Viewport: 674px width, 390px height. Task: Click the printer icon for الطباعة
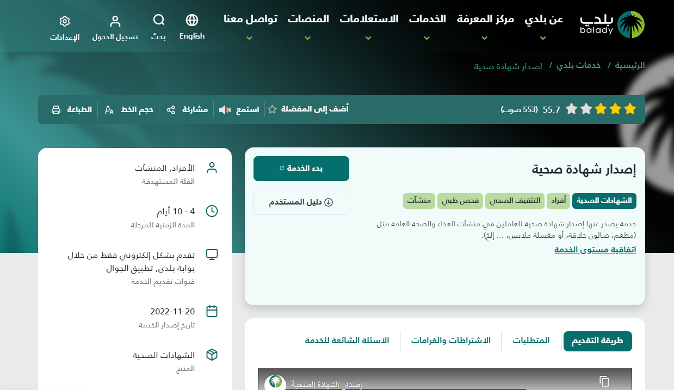[x=56, y=110]
